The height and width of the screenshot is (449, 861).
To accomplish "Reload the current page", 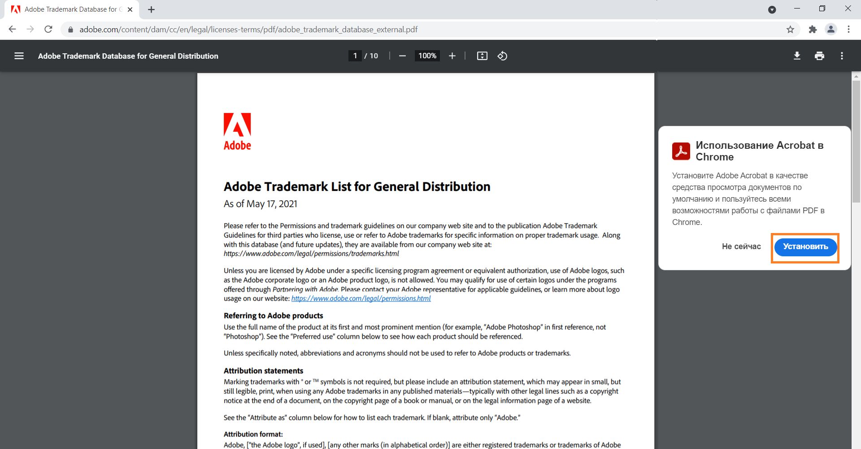I will pos(48,30).
